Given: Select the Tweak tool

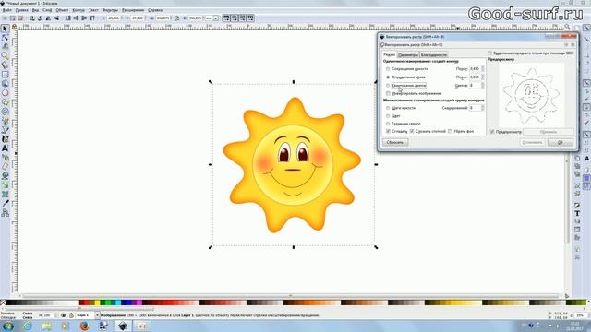Looking at the screenshot, I should 5,46.
